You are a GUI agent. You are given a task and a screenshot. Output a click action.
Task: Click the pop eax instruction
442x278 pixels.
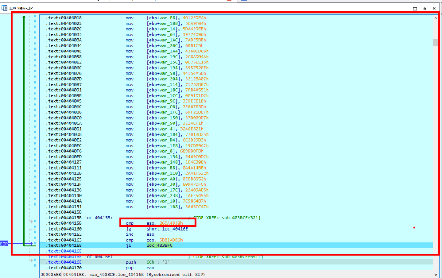[x=140, y=268]
